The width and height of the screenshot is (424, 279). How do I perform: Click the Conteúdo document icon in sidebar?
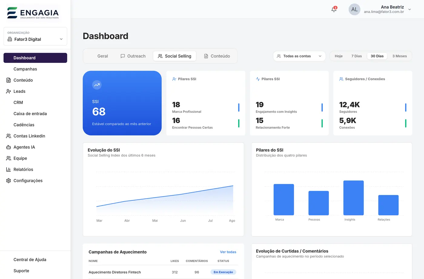[8, 80]
